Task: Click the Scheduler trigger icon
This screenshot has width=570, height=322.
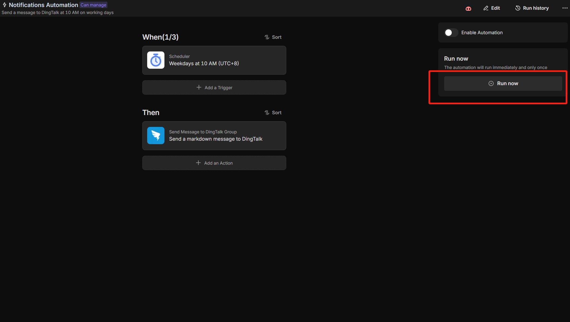Action: (x=156, y=60)
